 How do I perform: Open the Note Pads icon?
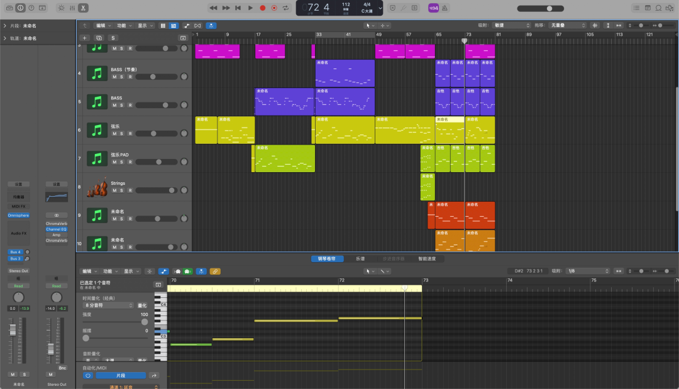coord(648,8)
